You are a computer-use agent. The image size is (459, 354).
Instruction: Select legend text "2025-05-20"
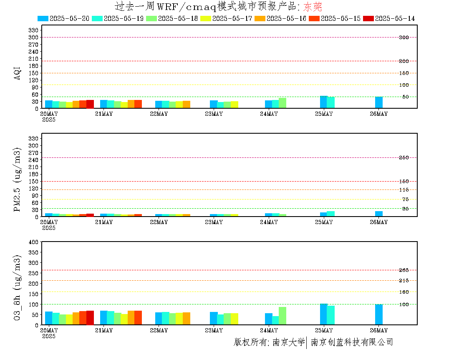[69, 18]
